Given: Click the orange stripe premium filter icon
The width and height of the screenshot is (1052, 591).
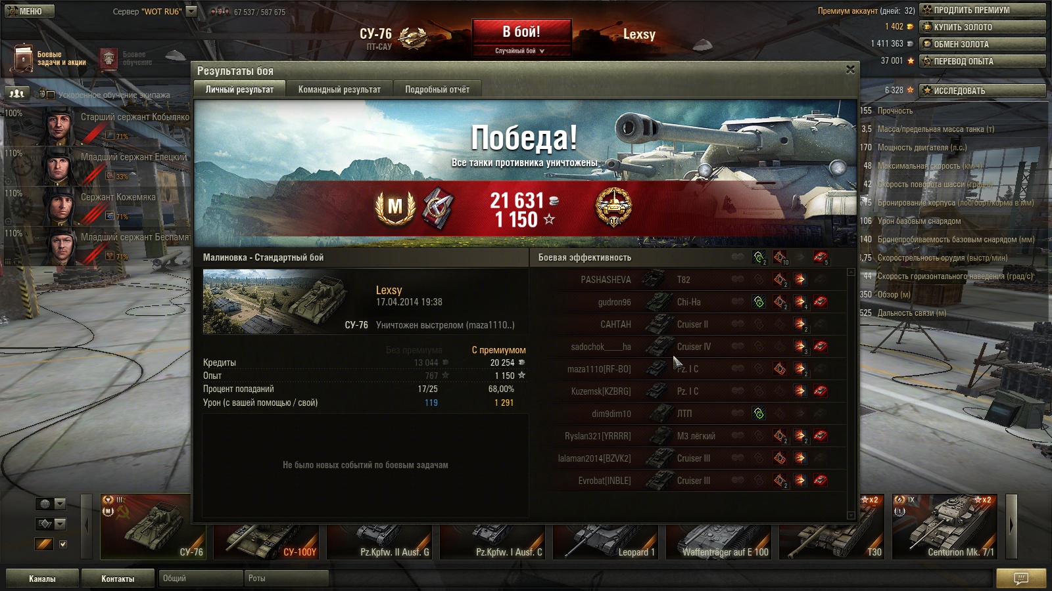Looking at the screenshot, I should [x=44, y=544].
